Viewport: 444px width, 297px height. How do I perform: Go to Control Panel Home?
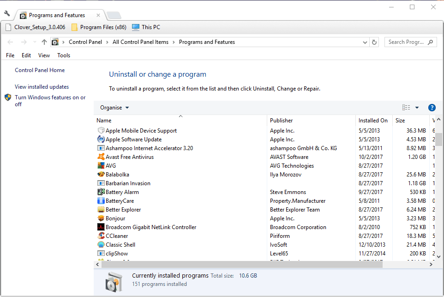point(40,70)
